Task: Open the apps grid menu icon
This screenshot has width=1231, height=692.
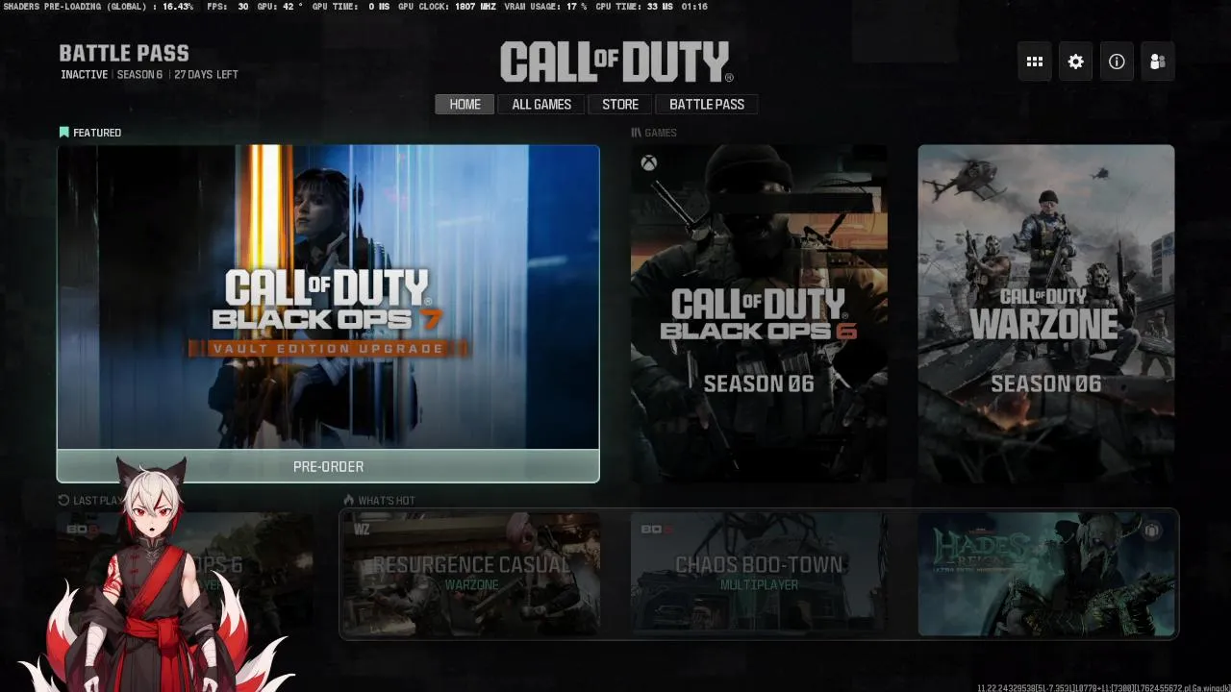Action: 1035,62
